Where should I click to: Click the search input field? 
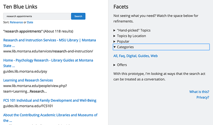37,16
